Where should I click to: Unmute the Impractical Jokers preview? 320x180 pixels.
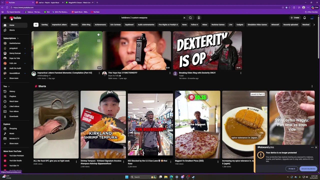click(99, 35)
